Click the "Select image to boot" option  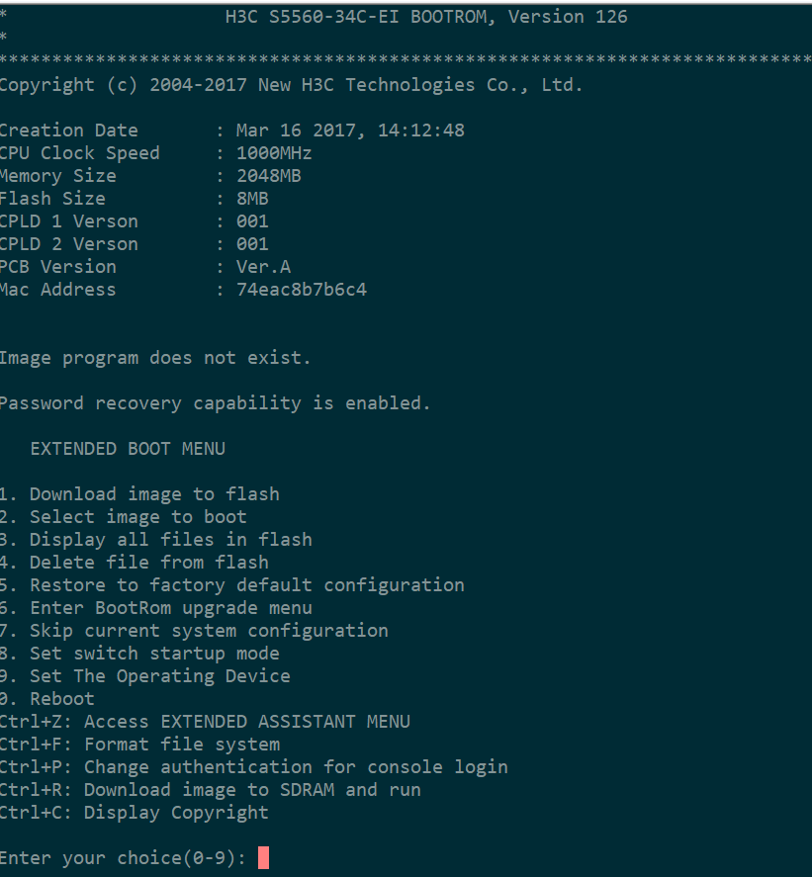(x=125, y=517)
